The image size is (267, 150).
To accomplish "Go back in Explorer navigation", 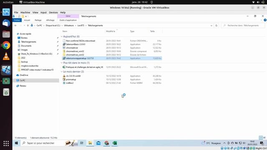I will [x=16, y=25].
